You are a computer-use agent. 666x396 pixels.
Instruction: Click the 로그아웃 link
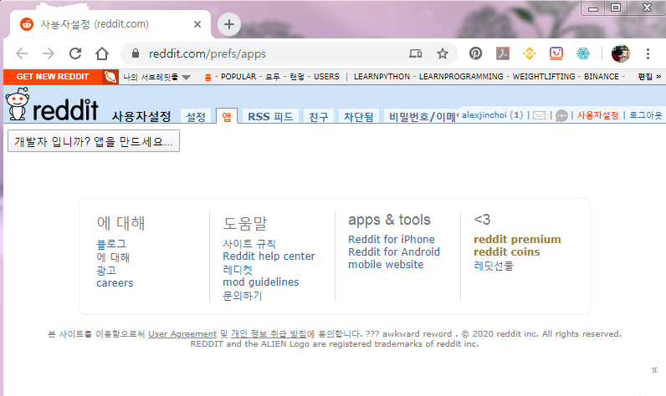tap(646, 115)
